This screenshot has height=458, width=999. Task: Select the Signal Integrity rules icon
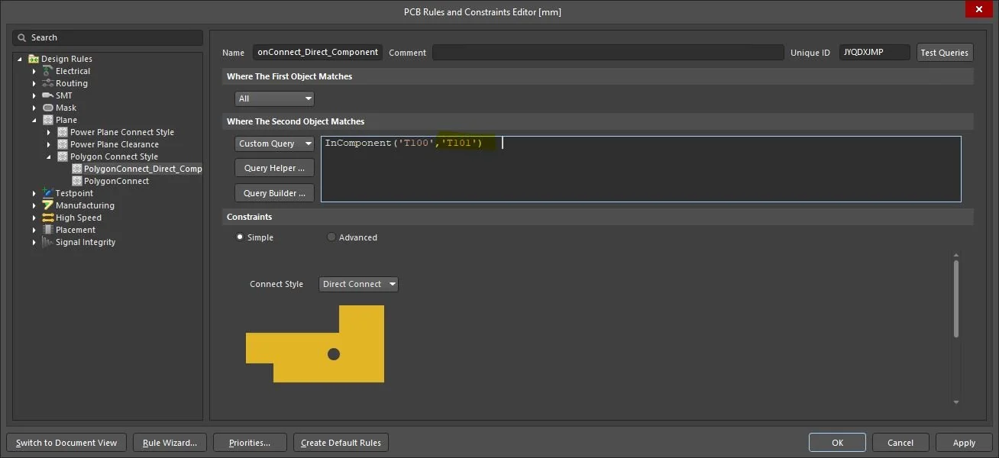pos(47,241)
